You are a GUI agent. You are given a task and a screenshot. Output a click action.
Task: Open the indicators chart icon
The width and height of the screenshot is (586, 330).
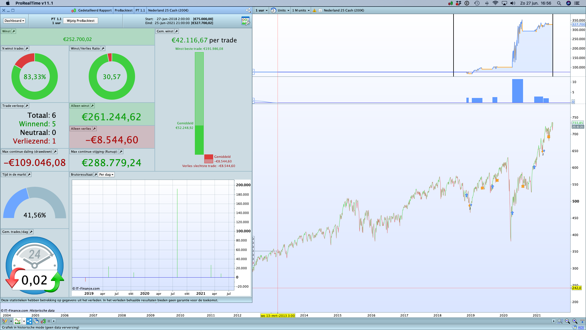point(17,321)
